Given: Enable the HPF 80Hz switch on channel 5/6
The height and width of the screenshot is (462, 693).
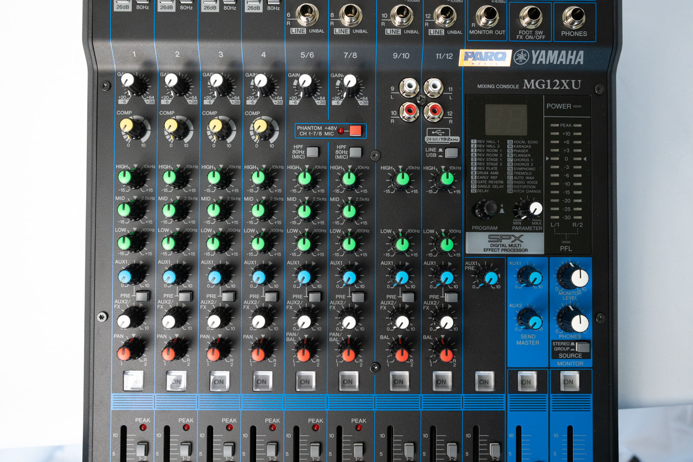Looking at the screenshot, I should tap(313, 151).
